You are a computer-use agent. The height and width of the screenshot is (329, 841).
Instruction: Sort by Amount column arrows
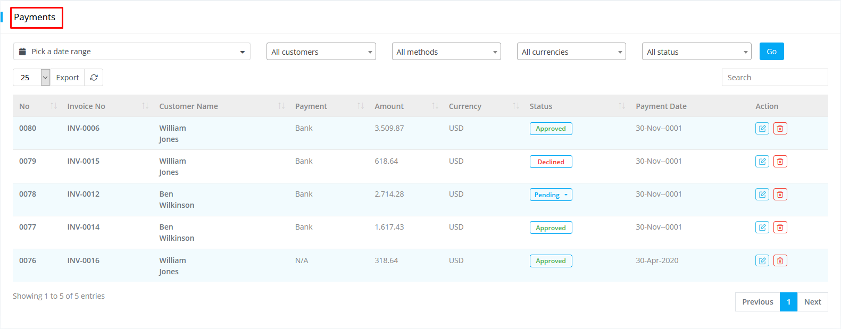[435, 106]
